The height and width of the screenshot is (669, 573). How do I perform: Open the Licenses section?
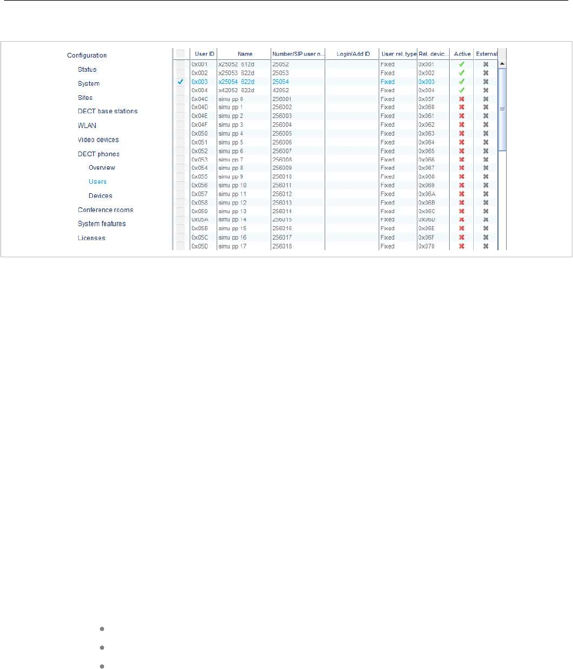[x=91, y=238]
